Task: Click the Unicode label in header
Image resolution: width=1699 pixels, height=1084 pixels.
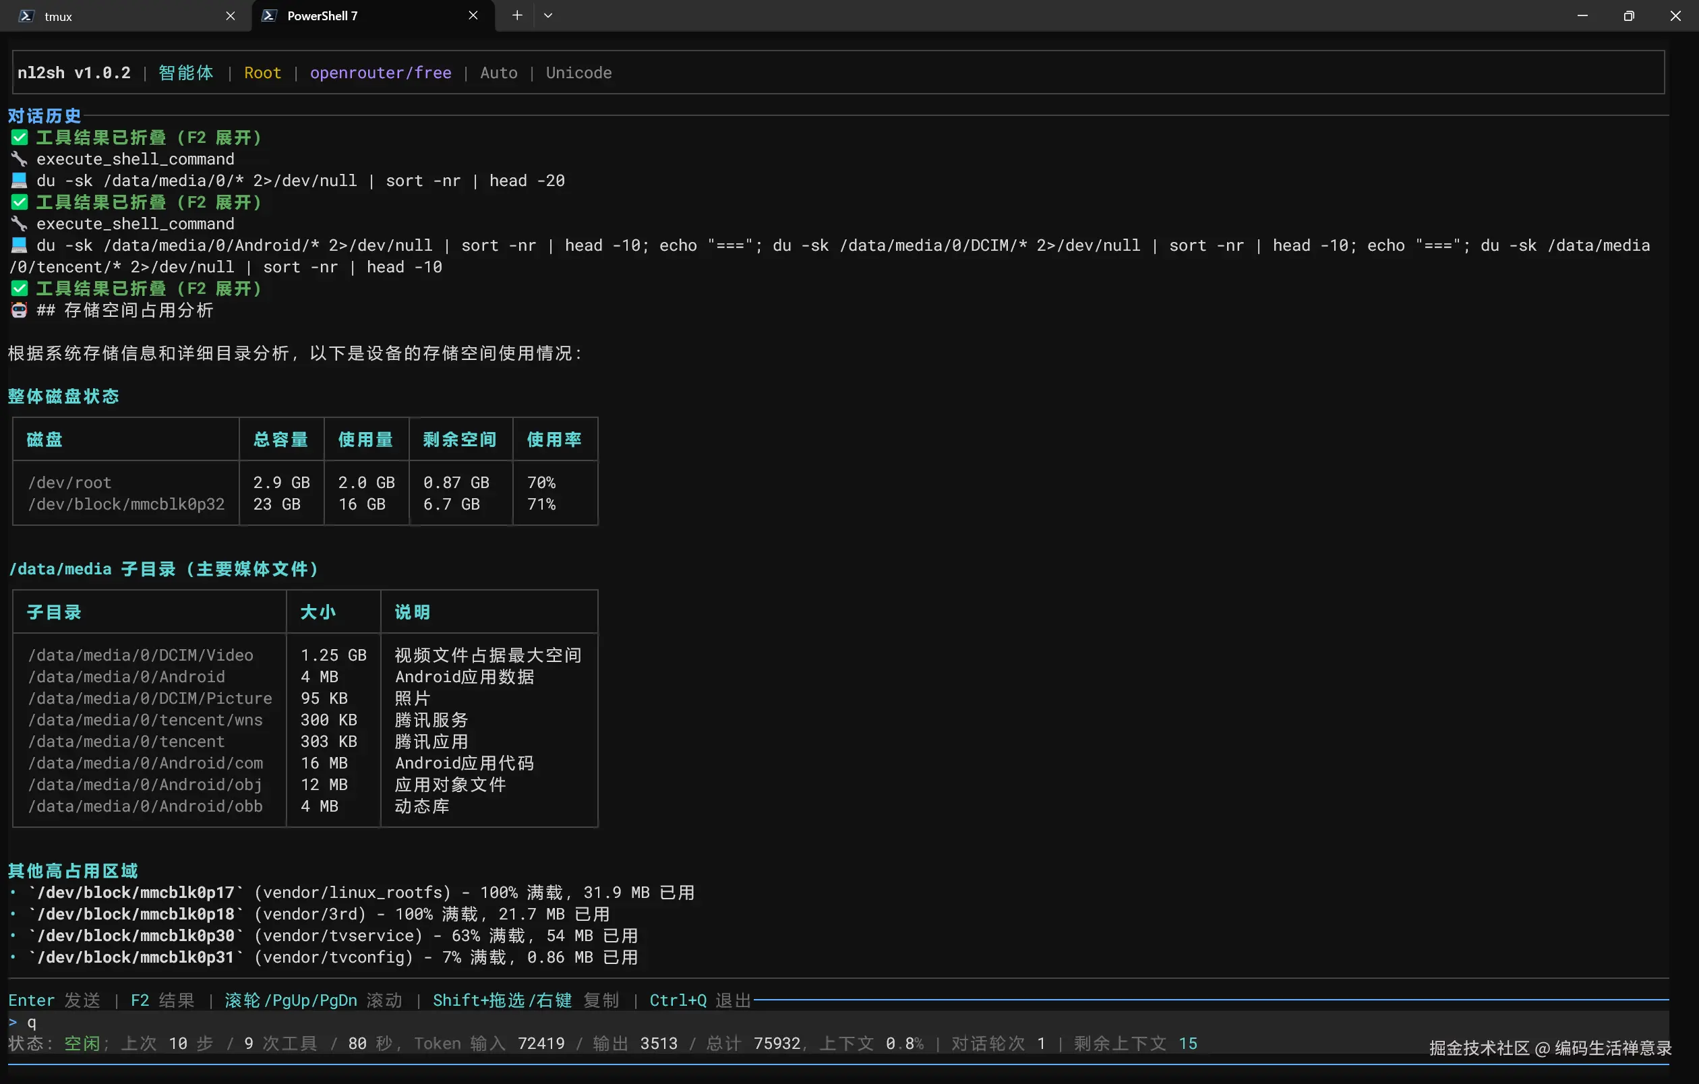Action: pos(578,73)
